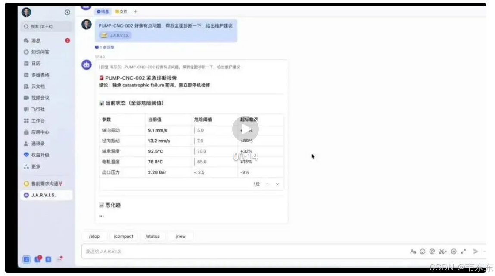Screen dimensions: 495x276
Task: Go to previous table page arrow
Action: point(268,184)
